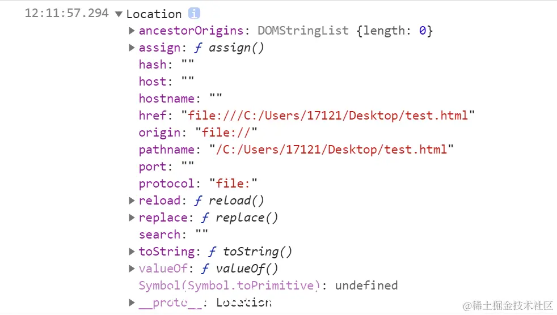Image resolution: width=557 pixels, height=315 pixels.
Task: Click the Symbol(Symbol.toPrimitive) property row
Action: point(268,286)
